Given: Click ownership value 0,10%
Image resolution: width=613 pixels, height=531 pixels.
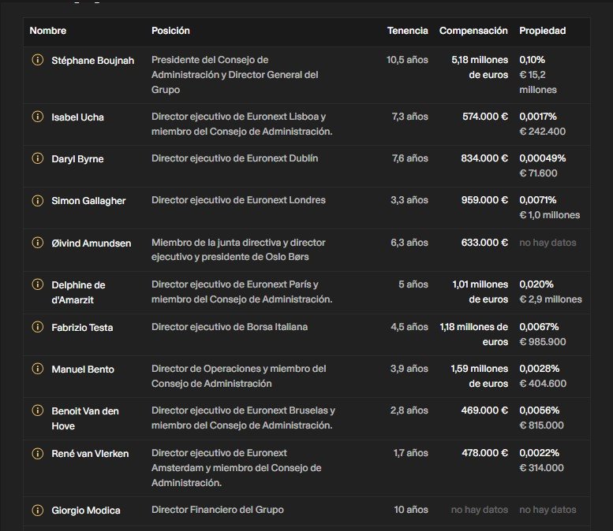Looking at the screenshot, I should (532, 60).
